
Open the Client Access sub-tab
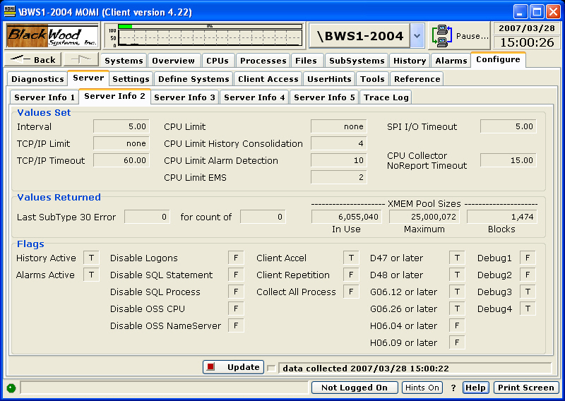pyautogui.click(x=268, y=79)
